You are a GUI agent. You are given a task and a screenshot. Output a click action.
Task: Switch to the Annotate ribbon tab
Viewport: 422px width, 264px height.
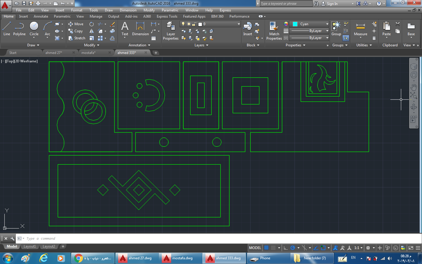coord(41,16)
